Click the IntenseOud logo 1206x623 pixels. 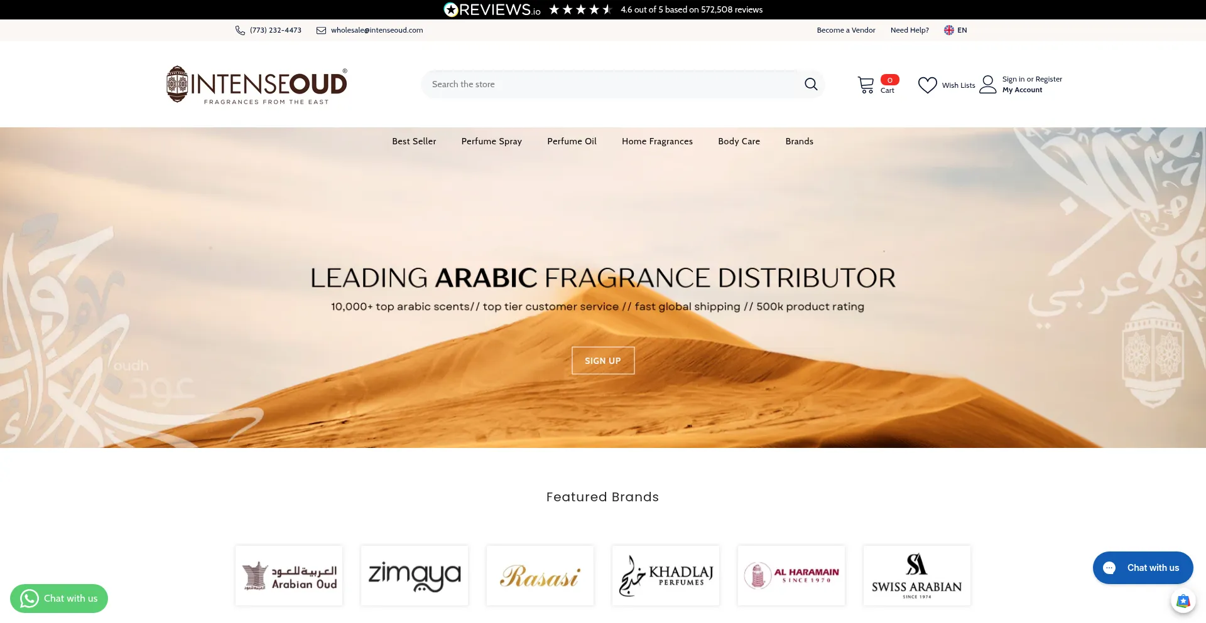(x=257, y=85)
